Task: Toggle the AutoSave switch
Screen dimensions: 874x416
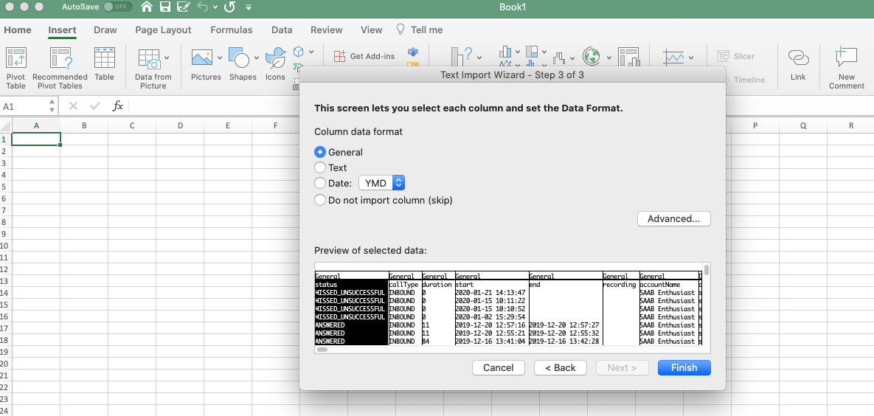Action: [117, 7]
